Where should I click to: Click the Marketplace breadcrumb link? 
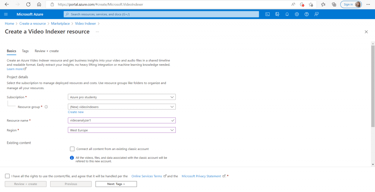(60, 24)
